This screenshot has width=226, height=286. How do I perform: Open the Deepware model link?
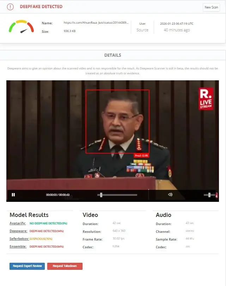18,231
